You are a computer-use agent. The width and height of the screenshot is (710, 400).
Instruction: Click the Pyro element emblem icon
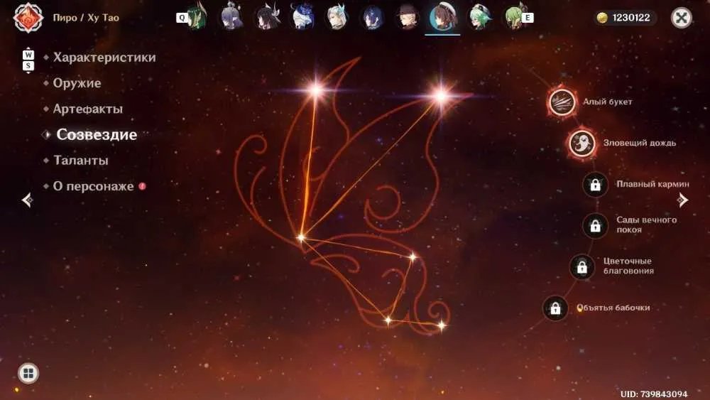[x=28, y=18]
